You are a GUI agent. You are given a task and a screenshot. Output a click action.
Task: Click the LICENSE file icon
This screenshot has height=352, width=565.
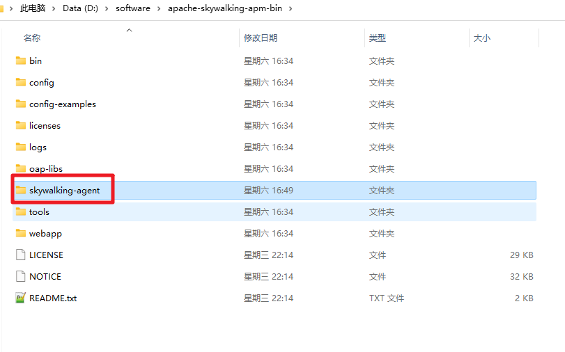(x=21, y=255)
